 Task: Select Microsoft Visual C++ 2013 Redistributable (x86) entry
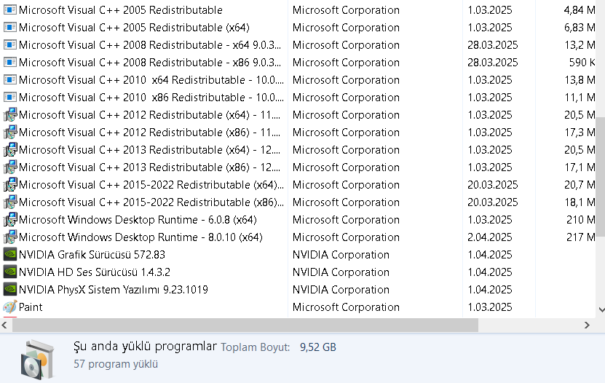click(149, 167)
